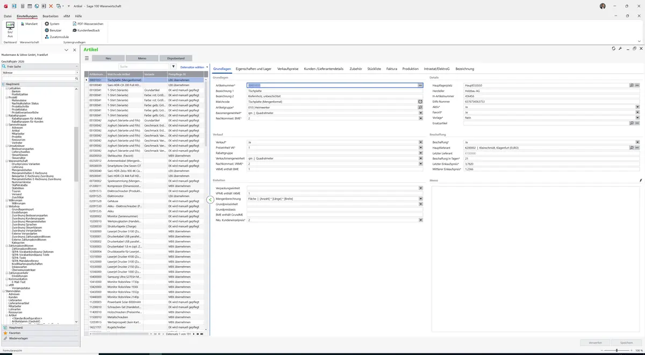Screen dimensions: 645x355
Task: Open the Datei menu
Action: [8, 16]
